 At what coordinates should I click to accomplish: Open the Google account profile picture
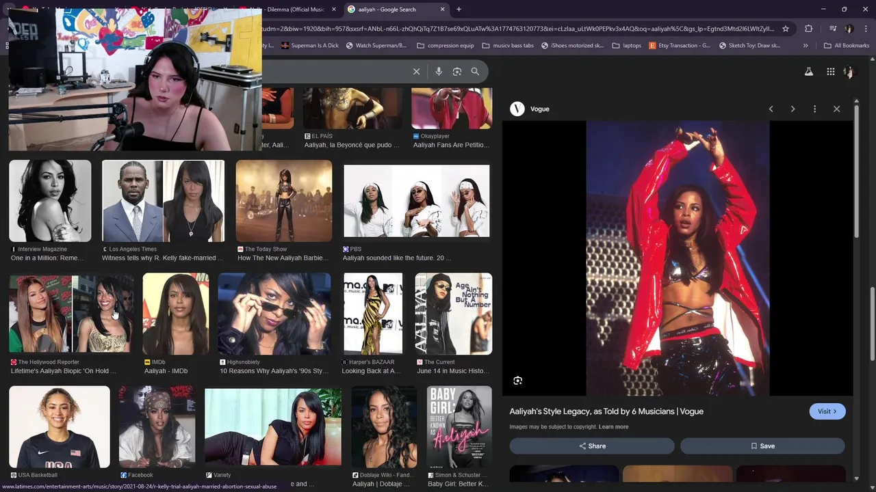click(x=849, y=72)
